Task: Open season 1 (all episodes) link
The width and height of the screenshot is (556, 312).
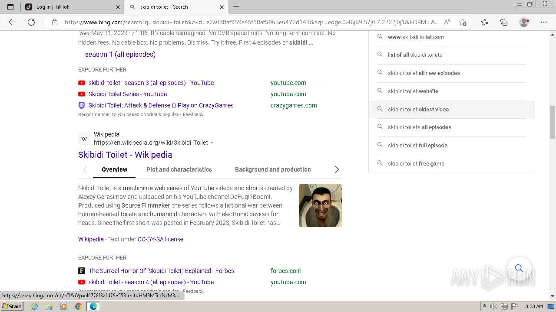Action: (x=120, y=54)
